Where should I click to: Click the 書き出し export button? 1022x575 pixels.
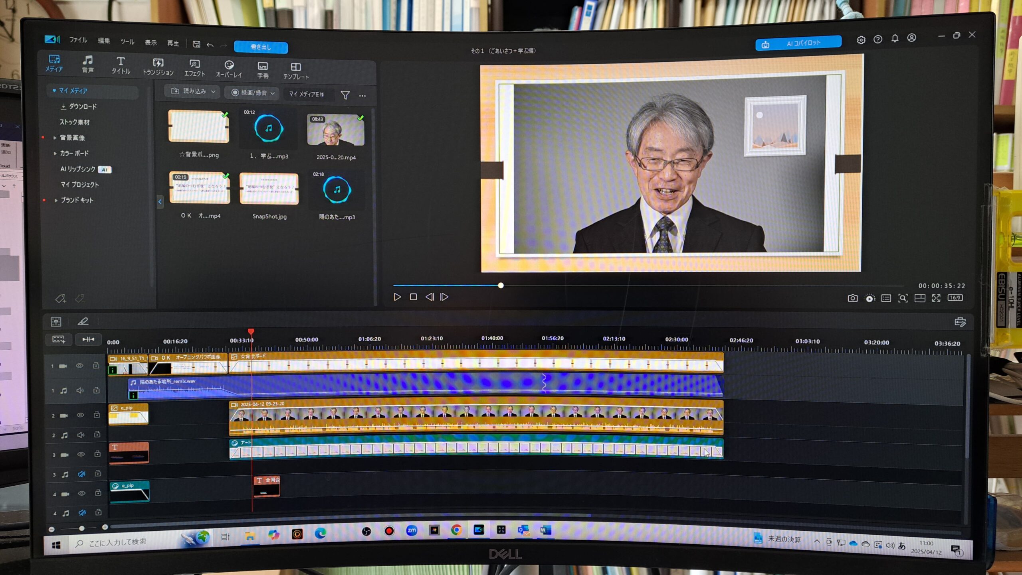click(x=261, y=47)
